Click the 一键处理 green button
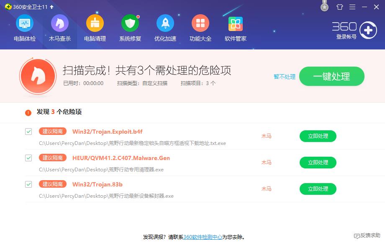The width and height of the screenshot is (385, 243). [x=332, y=76]
